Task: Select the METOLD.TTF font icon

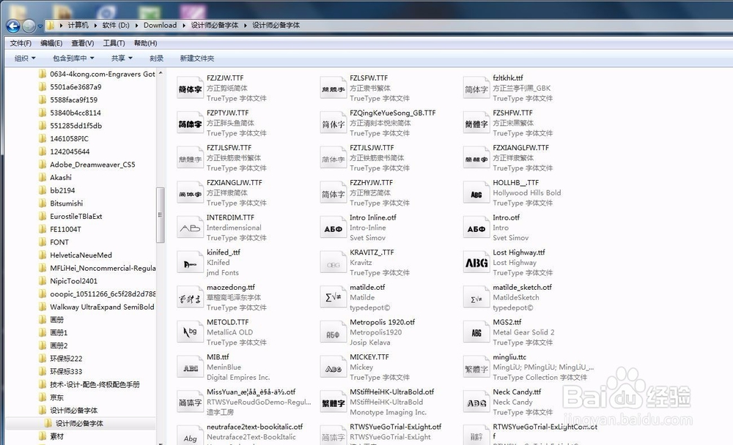Action: [x=190, y=332]
